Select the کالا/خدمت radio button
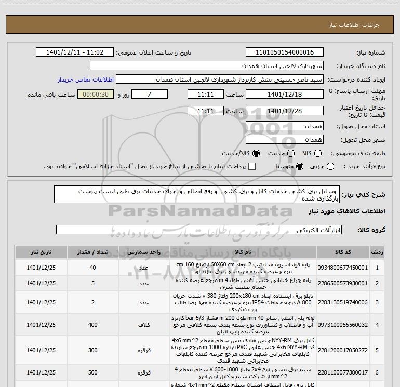The height and width of the screenshot is (387, 400). [256, 153]
